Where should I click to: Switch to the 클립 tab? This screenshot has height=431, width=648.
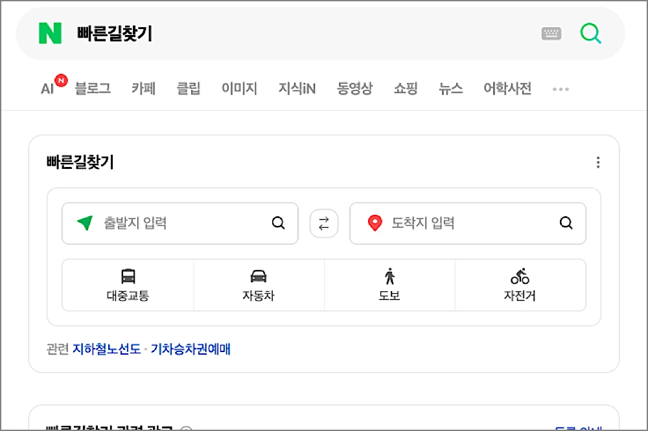pos(189,88)
